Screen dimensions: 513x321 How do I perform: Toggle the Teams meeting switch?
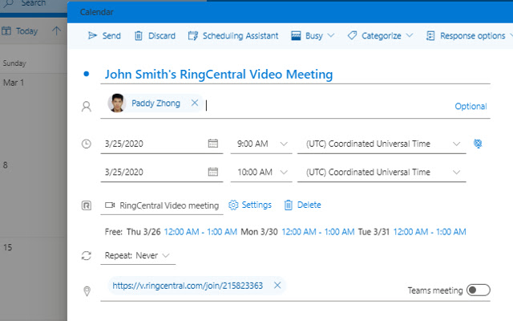(479, 290)
